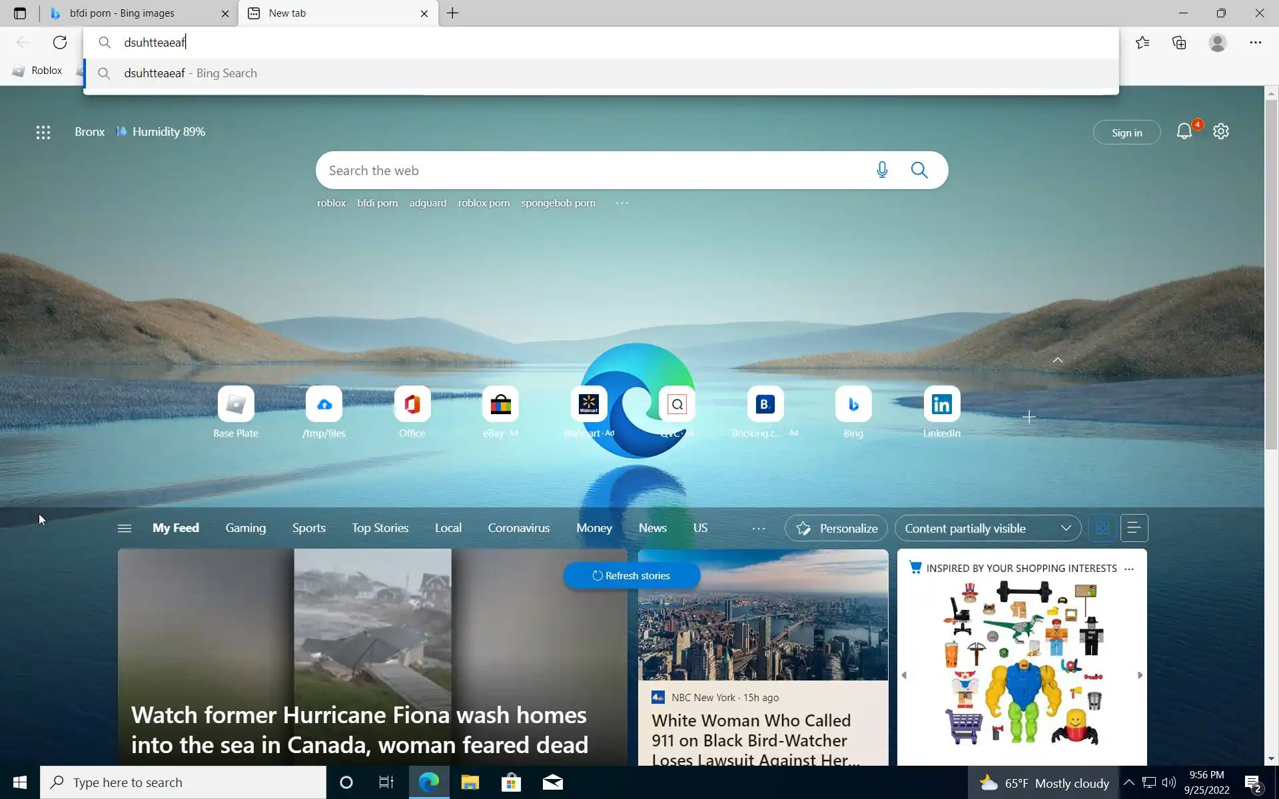Open the LinkedIn quick link tile
Viewport: 1279px width, 799px height.
click(941, 405)
